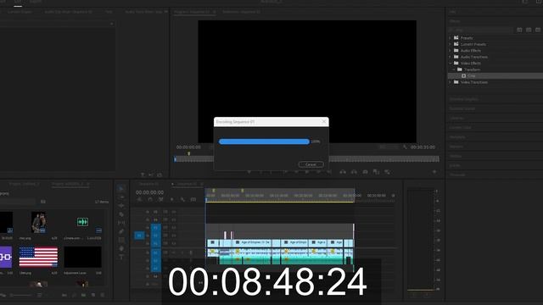Select the Razor tool
This screenshot has height=305, width=543.
pyautogui.click(x=121, y=214)
